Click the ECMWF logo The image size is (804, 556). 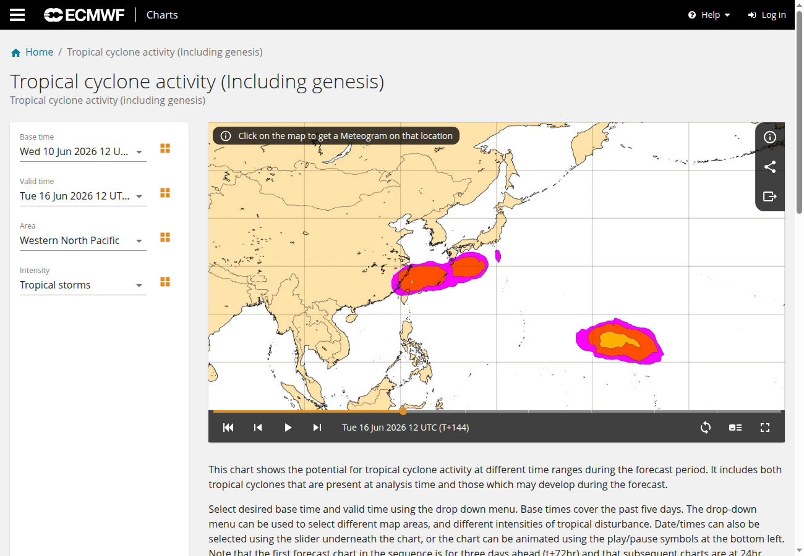(x=84, y=15)
